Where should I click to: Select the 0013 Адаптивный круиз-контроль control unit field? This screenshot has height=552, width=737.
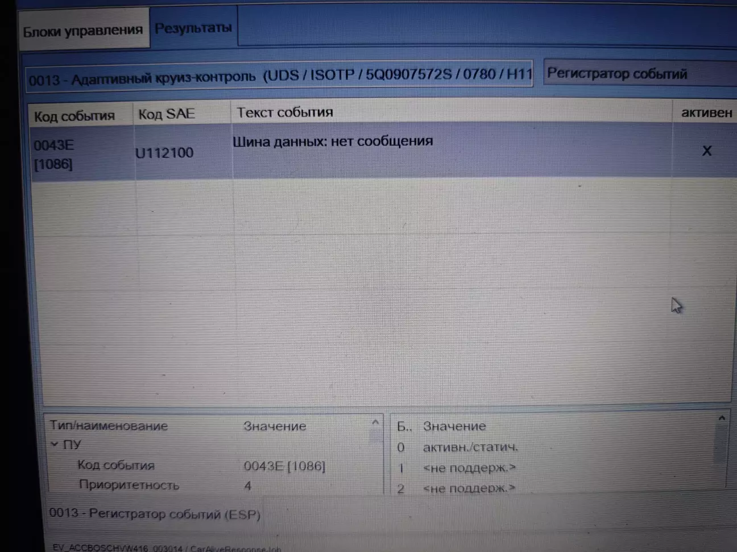click(279, 76)
